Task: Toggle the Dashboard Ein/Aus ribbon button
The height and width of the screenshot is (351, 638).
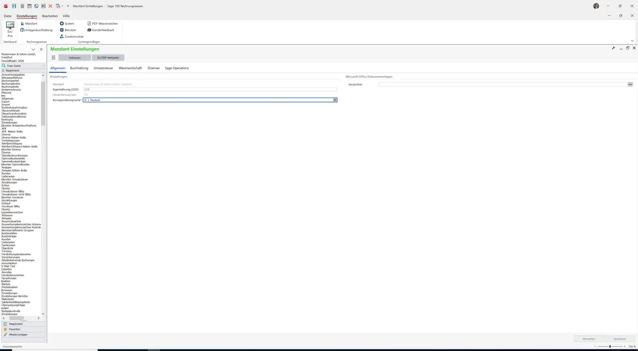Action: [10, 29]
